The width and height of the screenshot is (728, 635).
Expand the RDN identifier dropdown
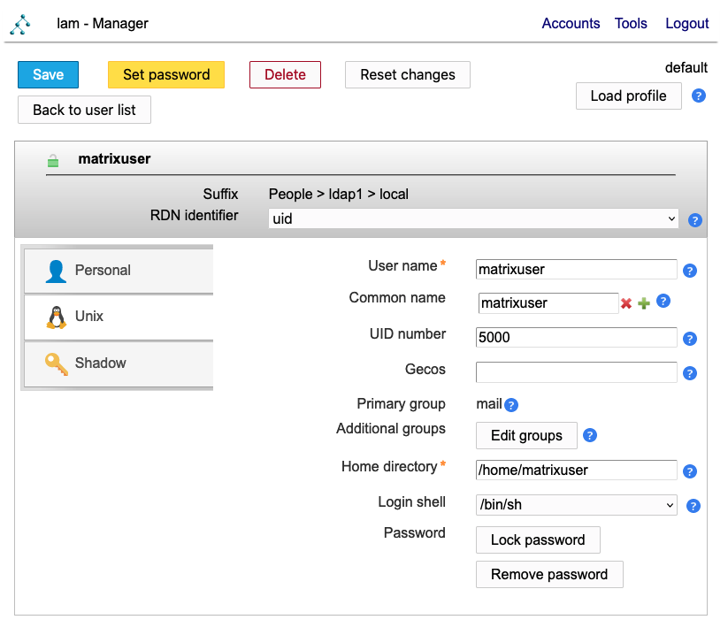coord(473,218)
